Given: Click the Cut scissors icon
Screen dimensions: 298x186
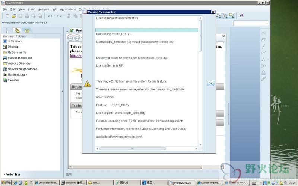Looking at the screenshot, I should tap(69, 16).
